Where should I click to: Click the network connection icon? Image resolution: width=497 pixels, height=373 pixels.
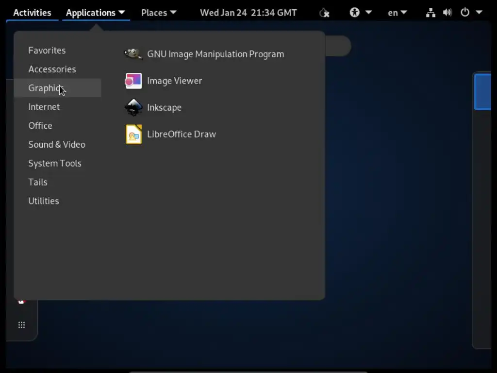(x=430, y=13)
